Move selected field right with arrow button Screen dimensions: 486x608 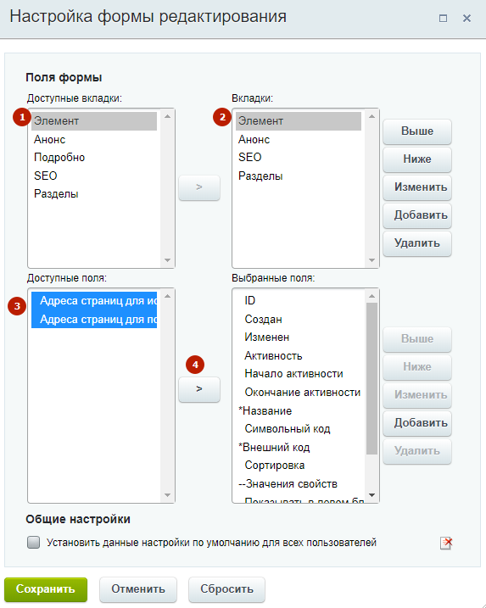pyautogui.click(x=199, y=389)
